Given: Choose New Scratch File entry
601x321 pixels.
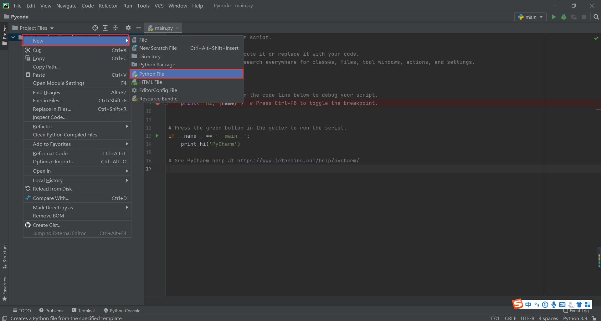Looking at the screenshot, I should tap(187, 48).
